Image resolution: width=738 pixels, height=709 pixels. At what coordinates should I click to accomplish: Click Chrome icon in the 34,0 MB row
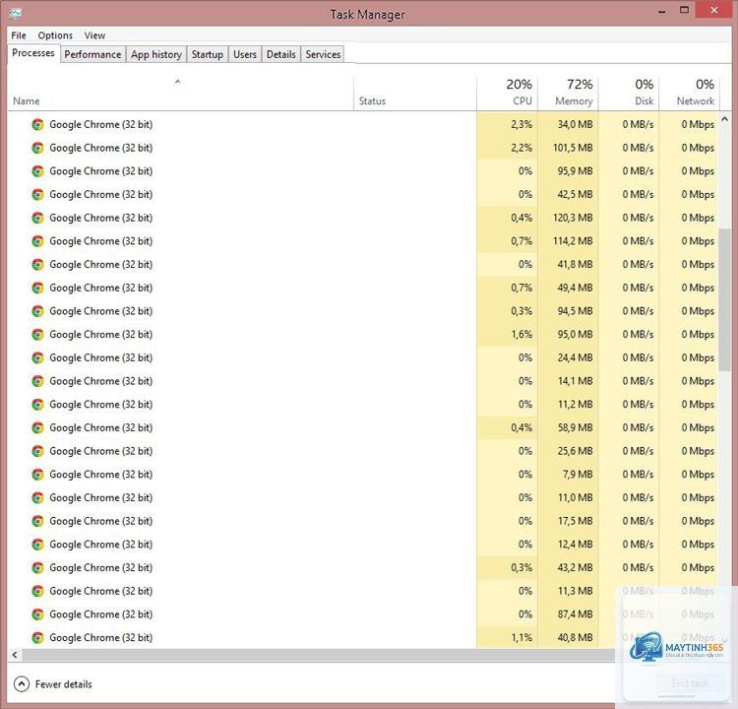coord(37,124)
